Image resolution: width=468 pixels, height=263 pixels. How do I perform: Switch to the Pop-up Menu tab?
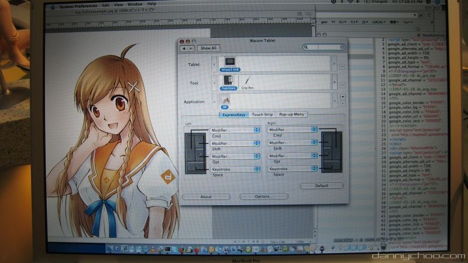tap(292, 115)
